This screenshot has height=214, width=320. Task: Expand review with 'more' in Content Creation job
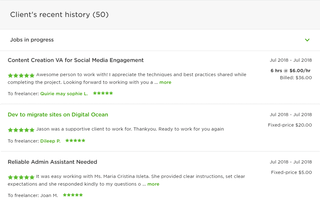point(165,82)
